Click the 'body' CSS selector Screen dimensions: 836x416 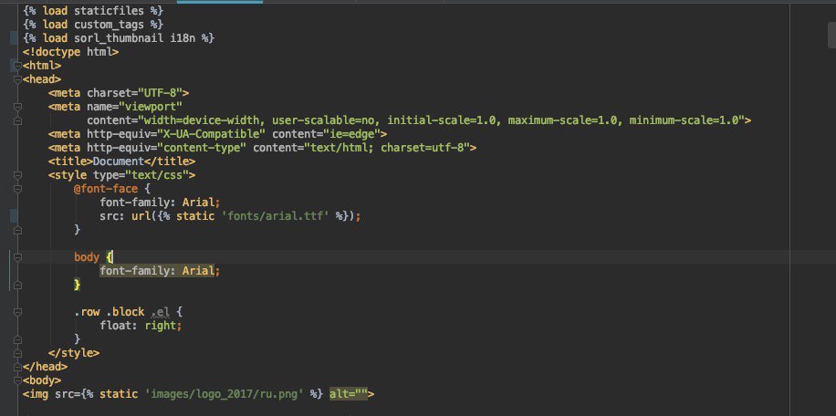pyautogui.click(x=87, y=257)
